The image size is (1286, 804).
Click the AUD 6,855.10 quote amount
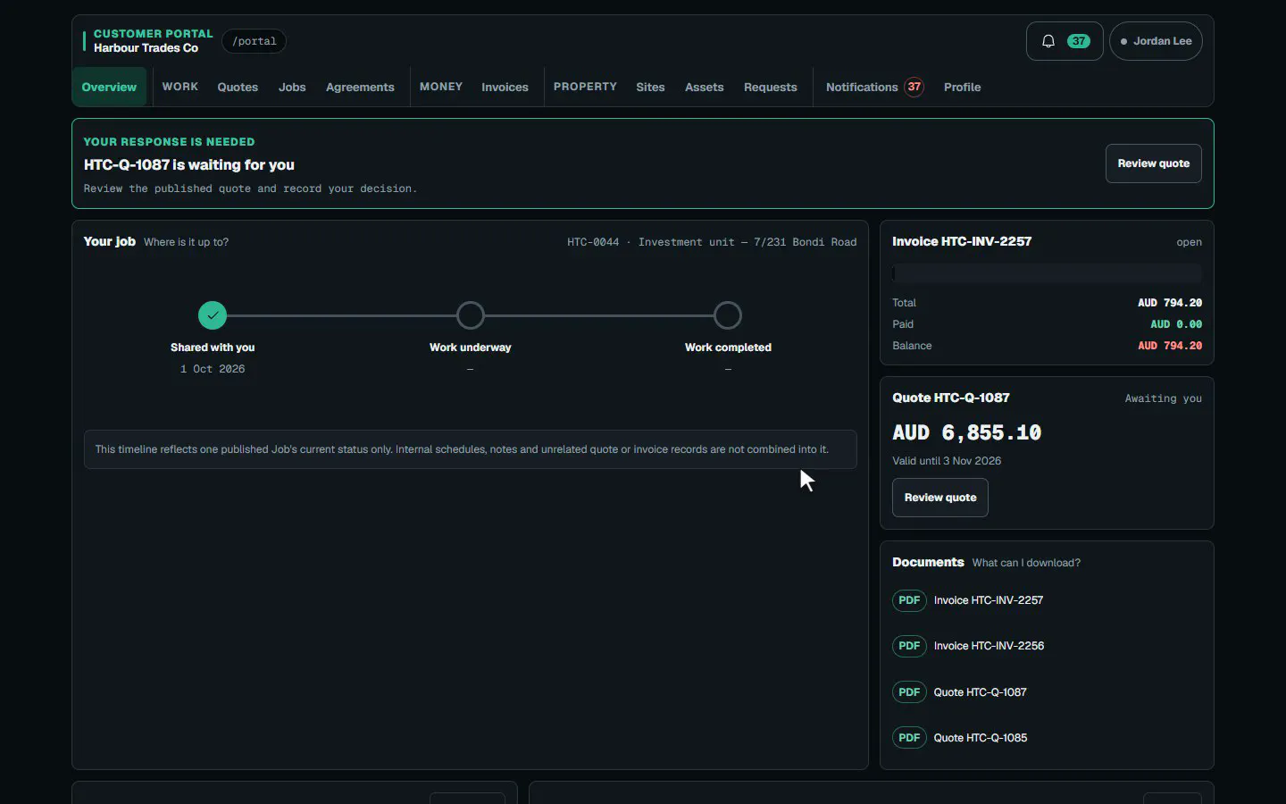click(x=967, y=433)
